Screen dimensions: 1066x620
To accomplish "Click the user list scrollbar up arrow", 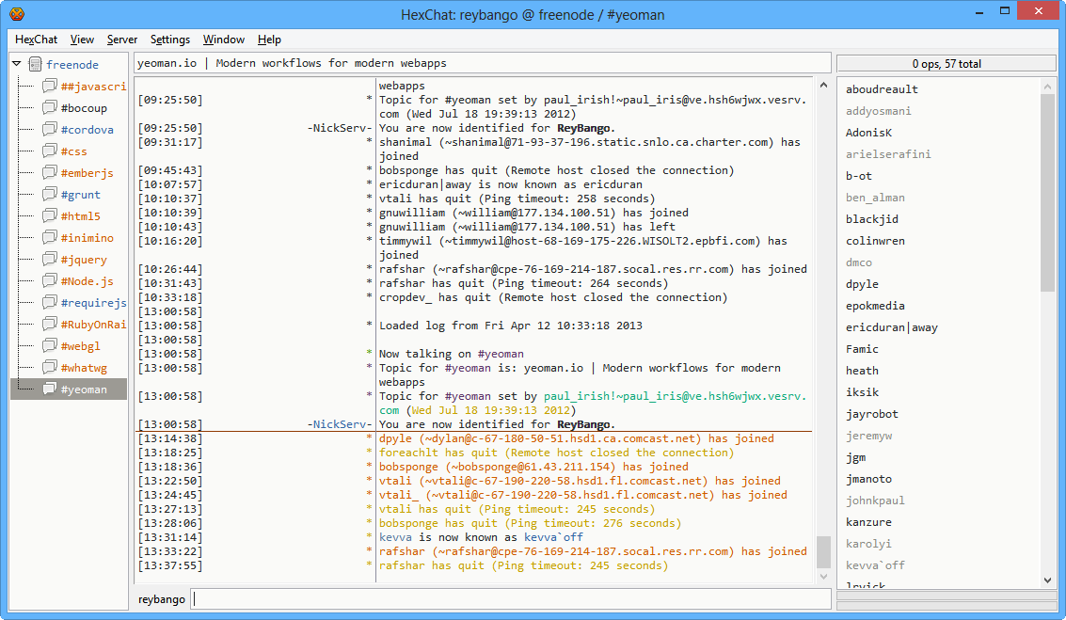I will [1047, 87].
